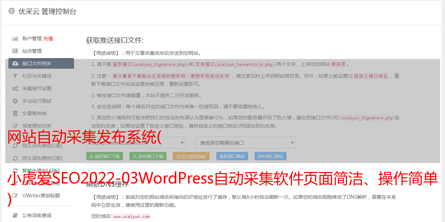The image size is (445, 222).
Task: Open the 请选择您需要的接口 dropdown
Action: click(x=246, y=143)
